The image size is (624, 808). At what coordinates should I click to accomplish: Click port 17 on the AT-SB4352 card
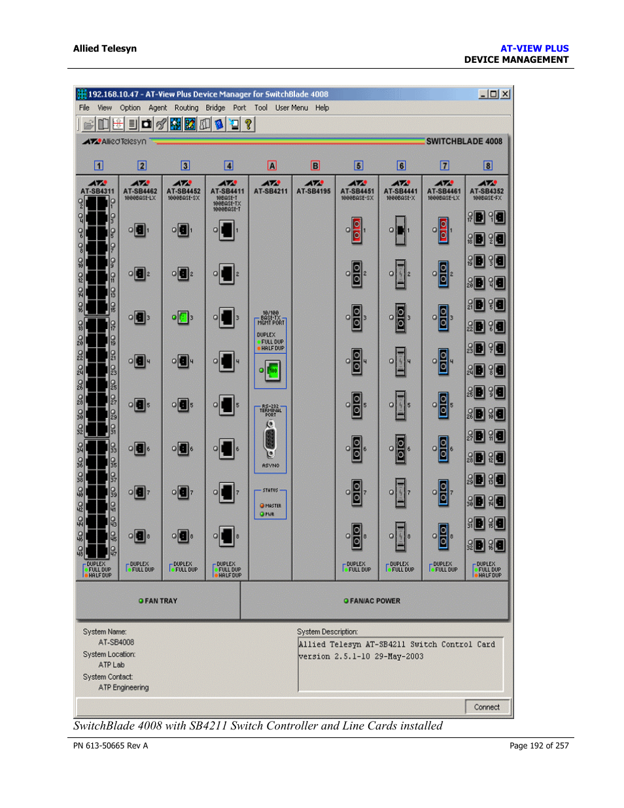pyautogui.click(x=479, y=217)
